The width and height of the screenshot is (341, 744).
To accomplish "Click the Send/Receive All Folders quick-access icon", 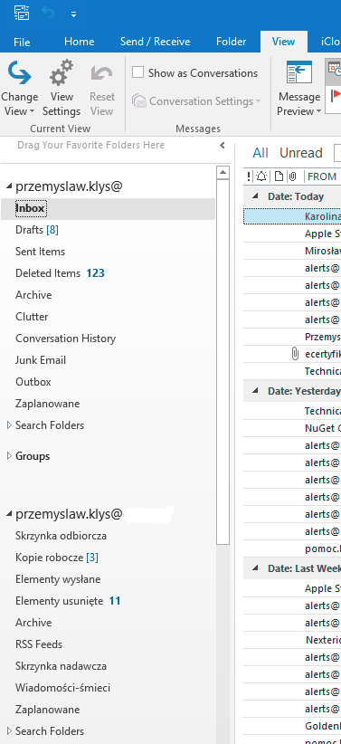I will point(22,12).
